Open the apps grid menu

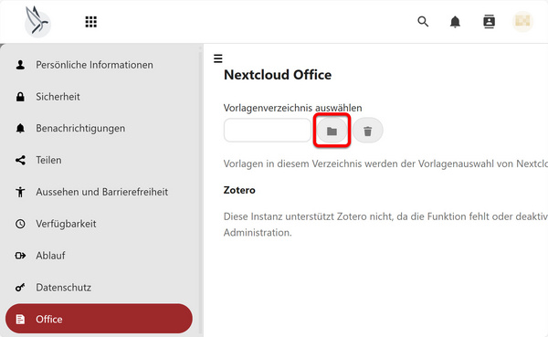coord(90,22)
